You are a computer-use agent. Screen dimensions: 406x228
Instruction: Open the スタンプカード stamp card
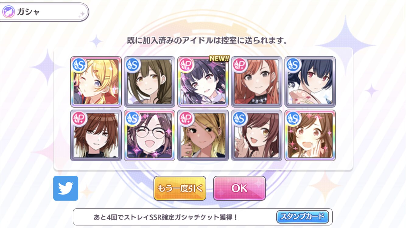[303, 217]
